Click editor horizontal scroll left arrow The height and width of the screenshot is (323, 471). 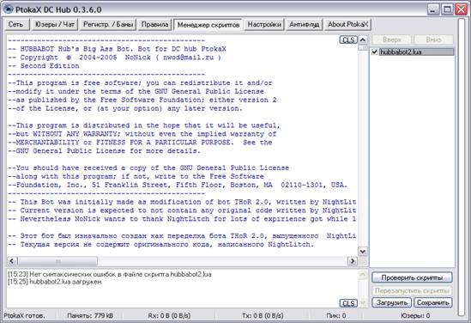coord(12,261)
